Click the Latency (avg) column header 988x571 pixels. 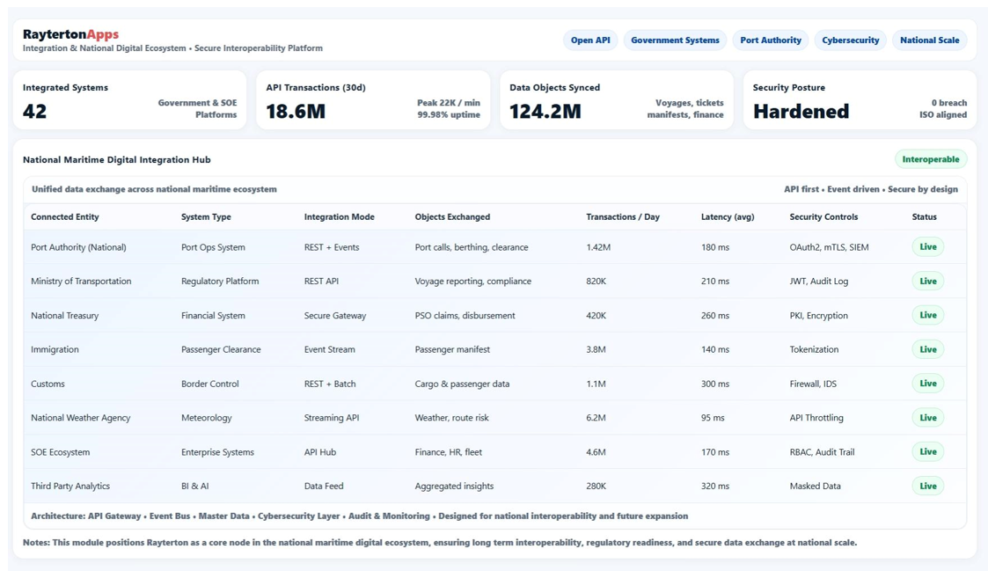[727, 217]
